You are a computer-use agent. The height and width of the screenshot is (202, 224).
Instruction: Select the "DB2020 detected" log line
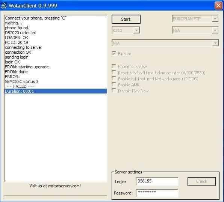point(56,33)
